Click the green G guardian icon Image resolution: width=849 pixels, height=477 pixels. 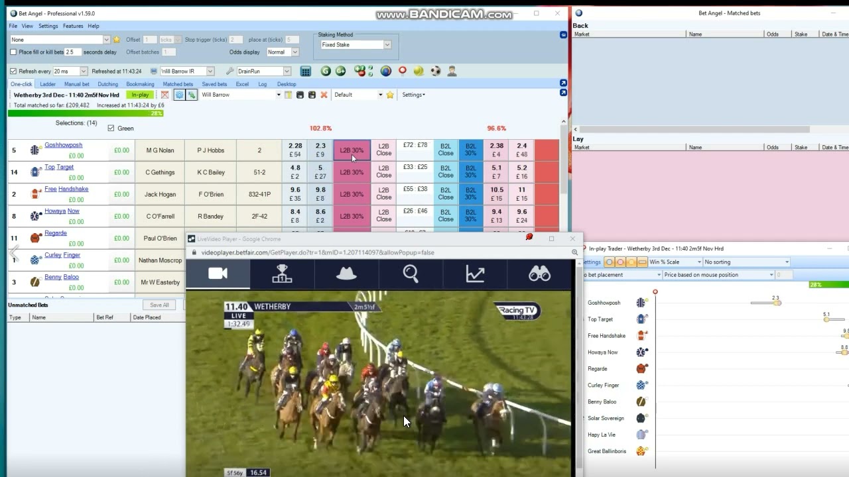(326, 71)
